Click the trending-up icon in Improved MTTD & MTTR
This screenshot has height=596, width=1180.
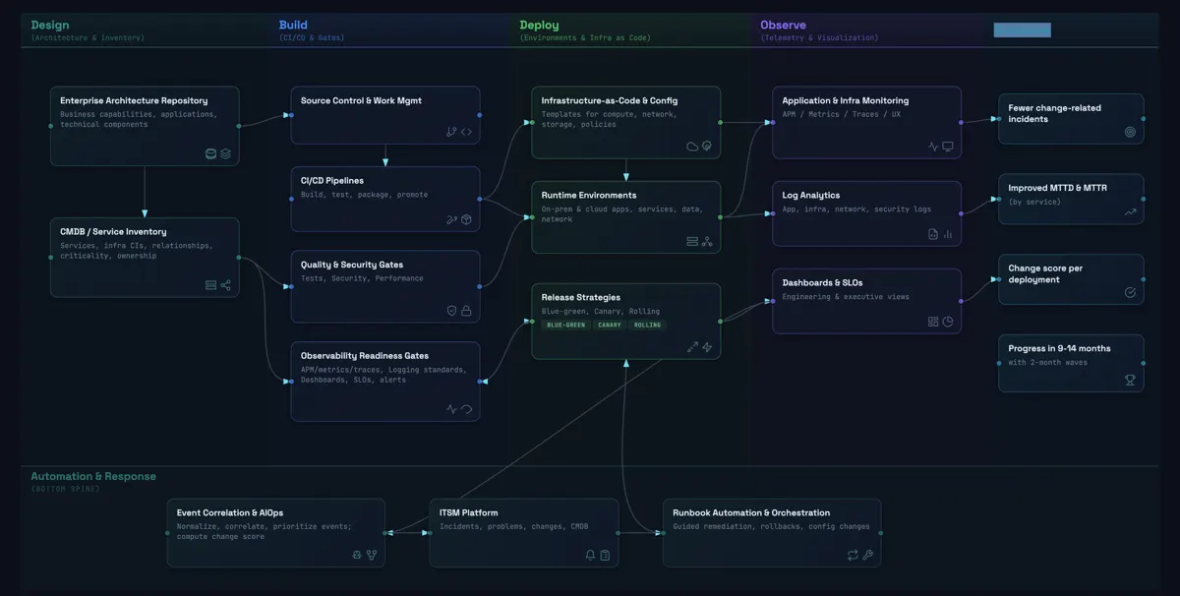pyautogui.click(x=1130, y=211)
